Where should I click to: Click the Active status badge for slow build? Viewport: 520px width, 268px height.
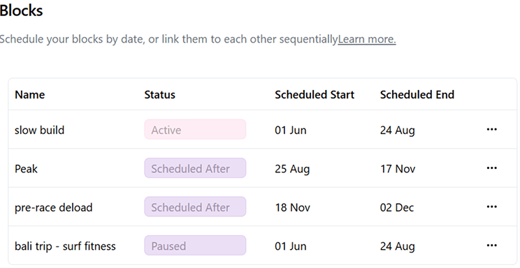pyautogui.click(x=195, y=130)
